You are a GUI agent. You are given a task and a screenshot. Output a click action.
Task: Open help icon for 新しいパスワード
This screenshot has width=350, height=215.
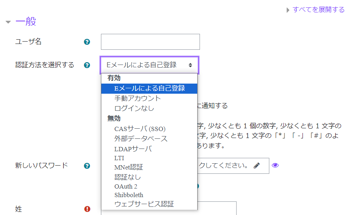pyautogui.click(x=87, y=166)
